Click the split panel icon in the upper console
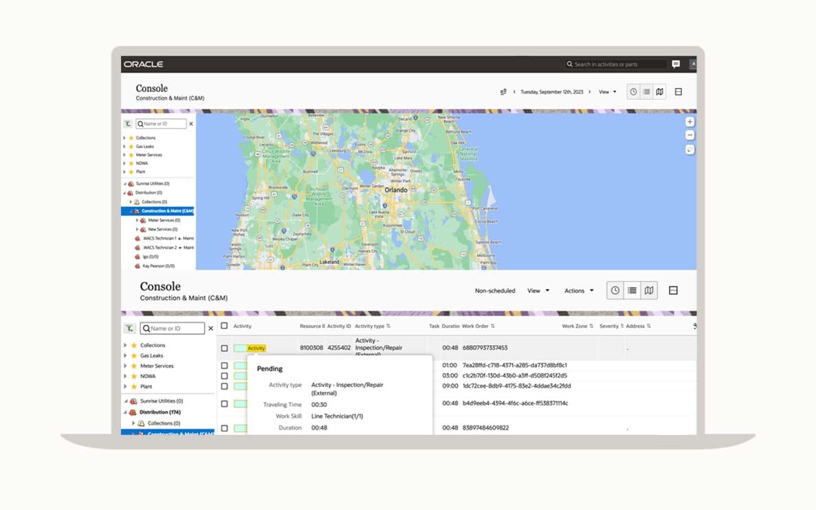 (x=678, y=92)
